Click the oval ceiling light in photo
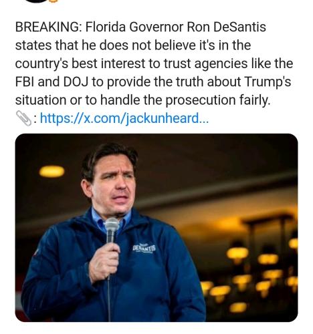This screenshot has height=334, width=313. pyautogui.click(x=51, y=172)
